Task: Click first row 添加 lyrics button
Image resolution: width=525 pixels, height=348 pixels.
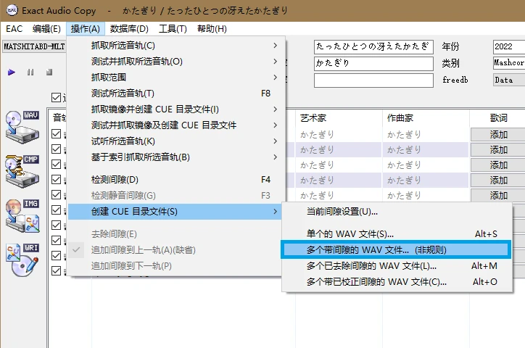Action: click(498, 135)
